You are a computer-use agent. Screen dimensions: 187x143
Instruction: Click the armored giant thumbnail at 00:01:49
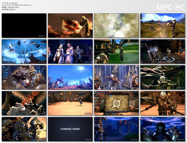coord(24,77)
